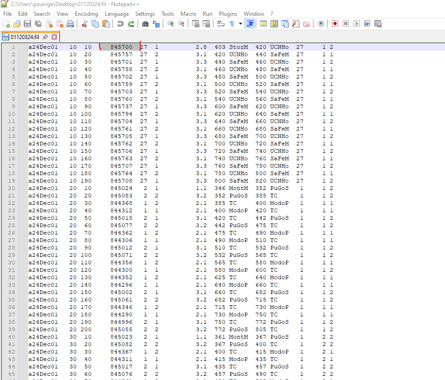Click the Save All toolbar icon
Image resolution: width=445 pixels, height=380 pixels.
tap(38, 24)
